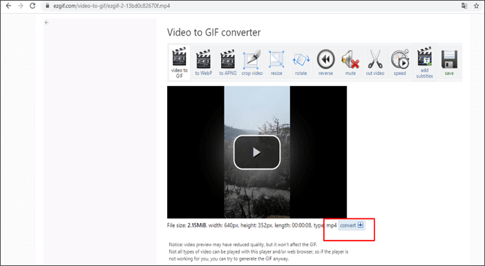Viewport: 485px width, 266px height.
Task: Select the mute audio tool
Action: (x=350, y=63)
